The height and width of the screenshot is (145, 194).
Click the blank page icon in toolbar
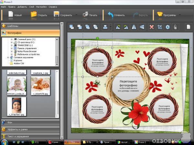[x=188, y=27]
